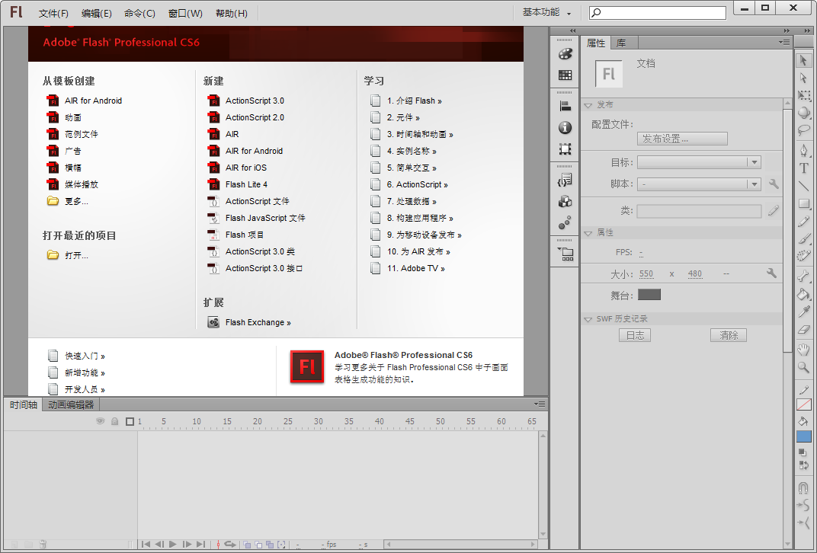Collapse the 发布 section
The image size is (817, 553).
pyautogui.click(x=588, y=105)
